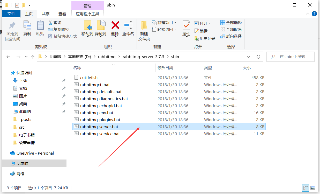Image resolution: width=320 pixels, height=194 pixels.
Task: Click the Refresh button beside address bar
Action: (x=258, y=57)
